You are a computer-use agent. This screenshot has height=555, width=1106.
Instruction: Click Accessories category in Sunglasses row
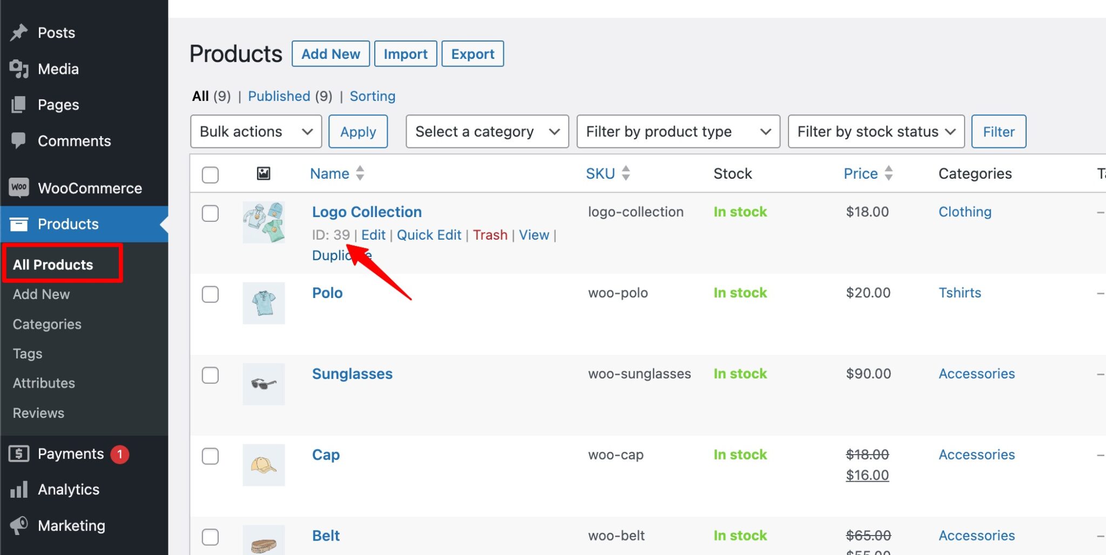point(977,374)
